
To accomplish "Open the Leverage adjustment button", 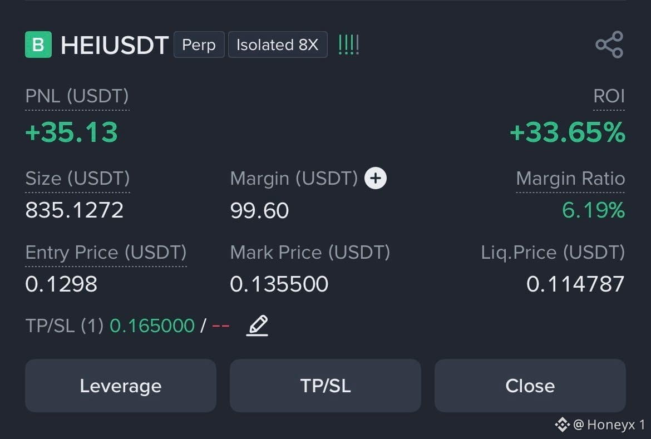I will pyautogui.click(x=120, y=386).
